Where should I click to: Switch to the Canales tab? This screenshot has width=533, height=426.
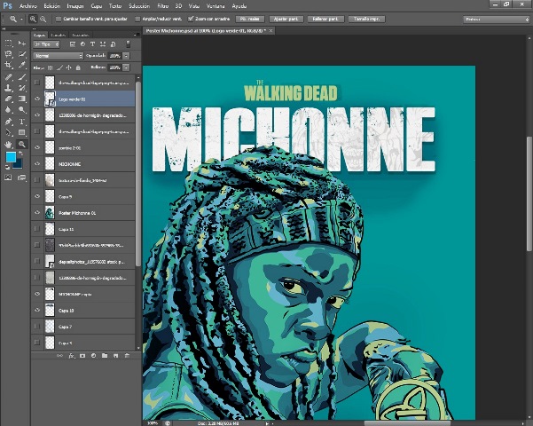[x=59, y=35]
